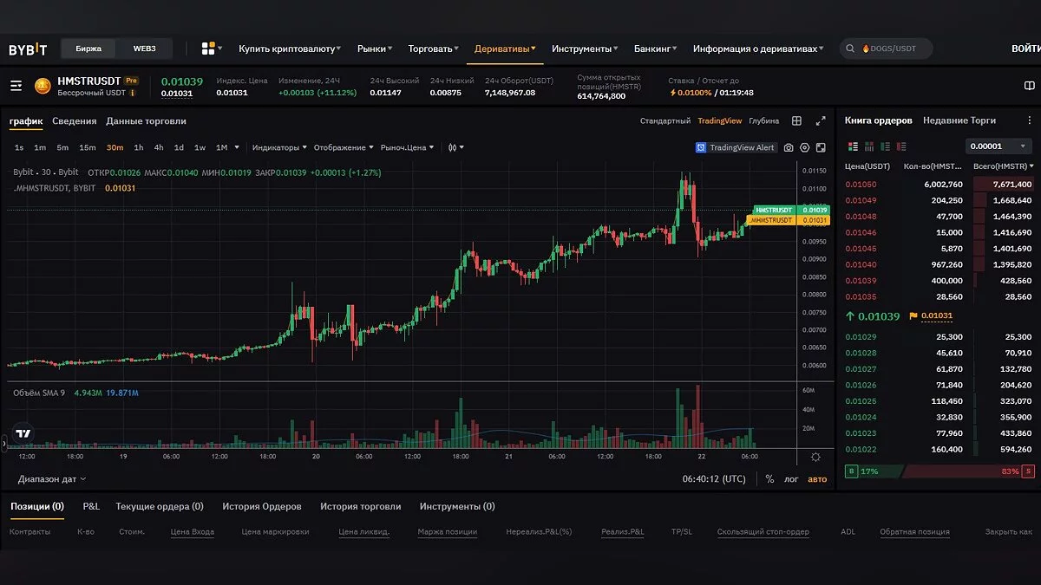
Task: Click the TradingView logo on chart
Action: point(23,434)
